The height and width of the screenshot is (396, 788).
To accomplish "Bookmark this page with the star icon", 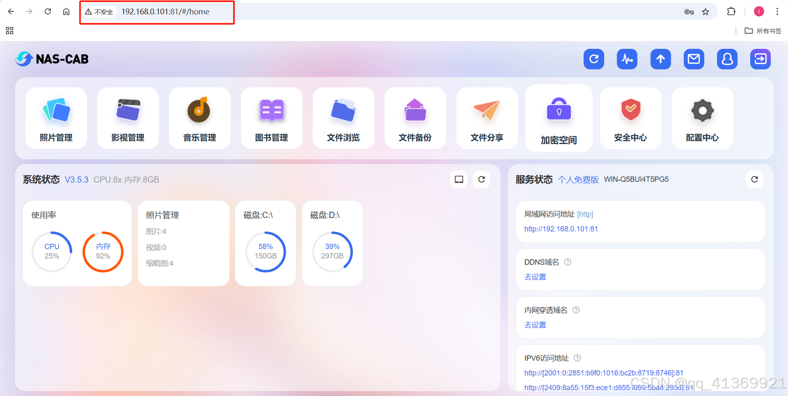I will (706, 11).
